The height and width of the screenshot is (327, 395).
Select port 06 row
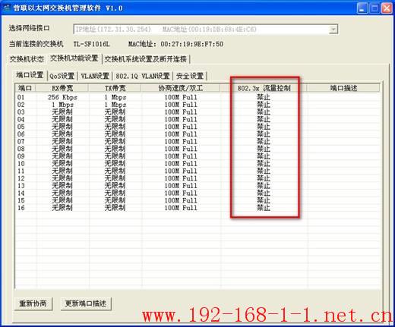[x=197, y=134]
